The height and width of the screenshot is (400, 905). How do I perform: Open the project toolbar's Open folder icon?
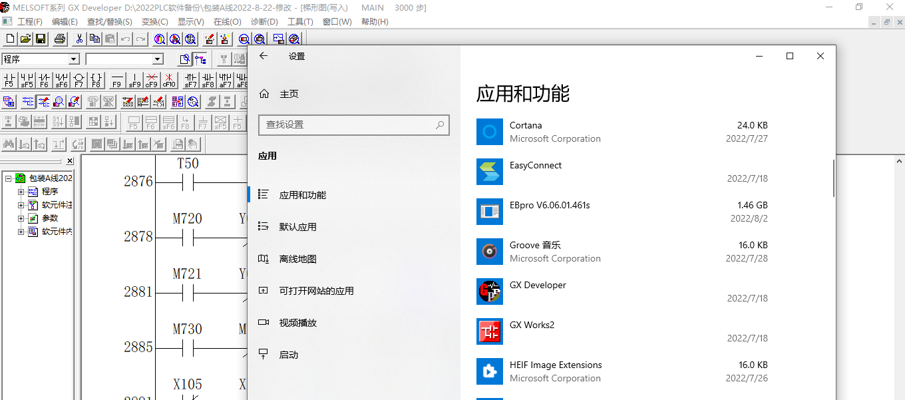coord(25,39)
